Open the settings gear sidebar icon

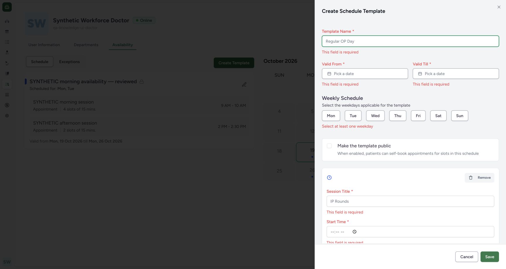(7, 116)
